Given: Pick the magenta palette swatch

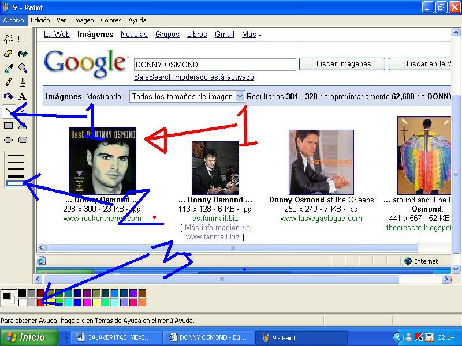Looking at the screenshot, I should tap(87, 302).
